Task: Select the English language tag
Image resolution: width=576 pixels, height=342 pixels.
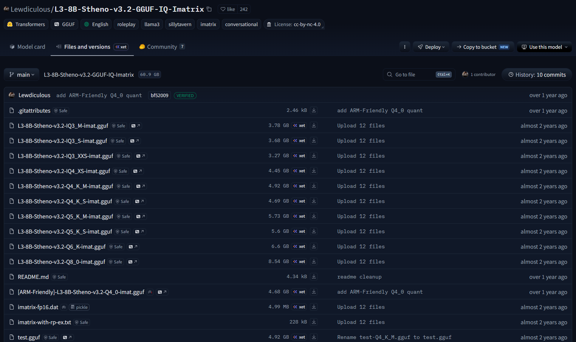Action: 96,24
